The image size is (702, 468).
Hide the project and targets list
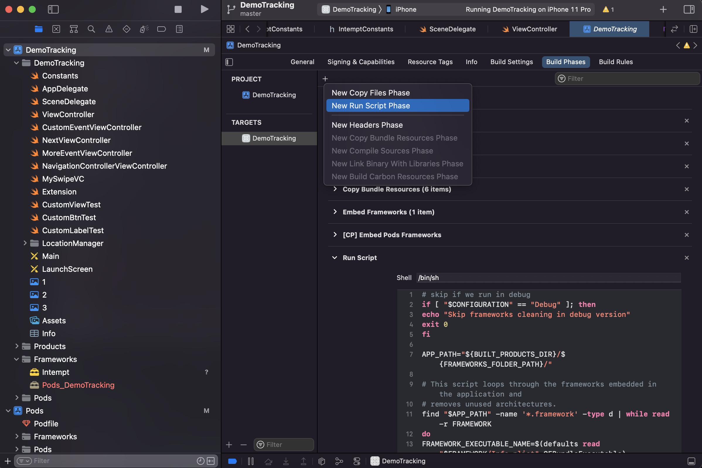(x=229, y=62)
